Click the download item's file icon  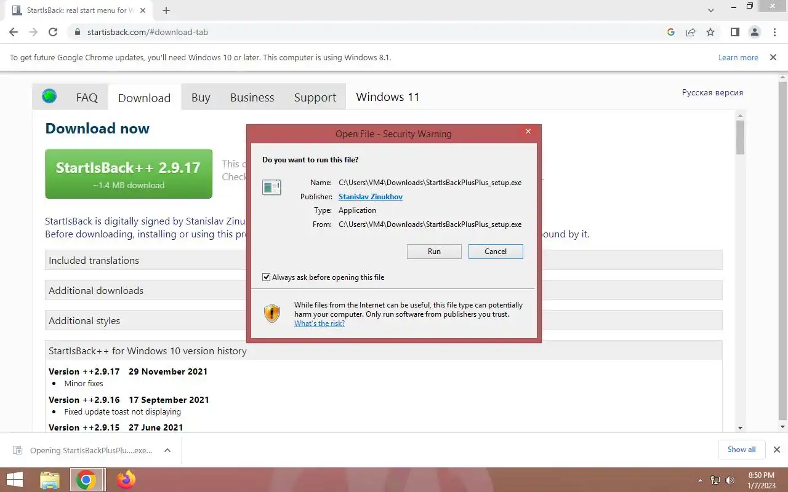pos(17,450)
